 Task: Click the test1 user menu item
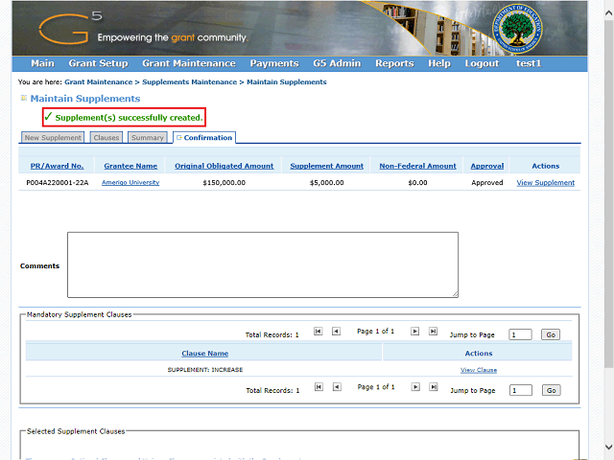click(529, 63)
